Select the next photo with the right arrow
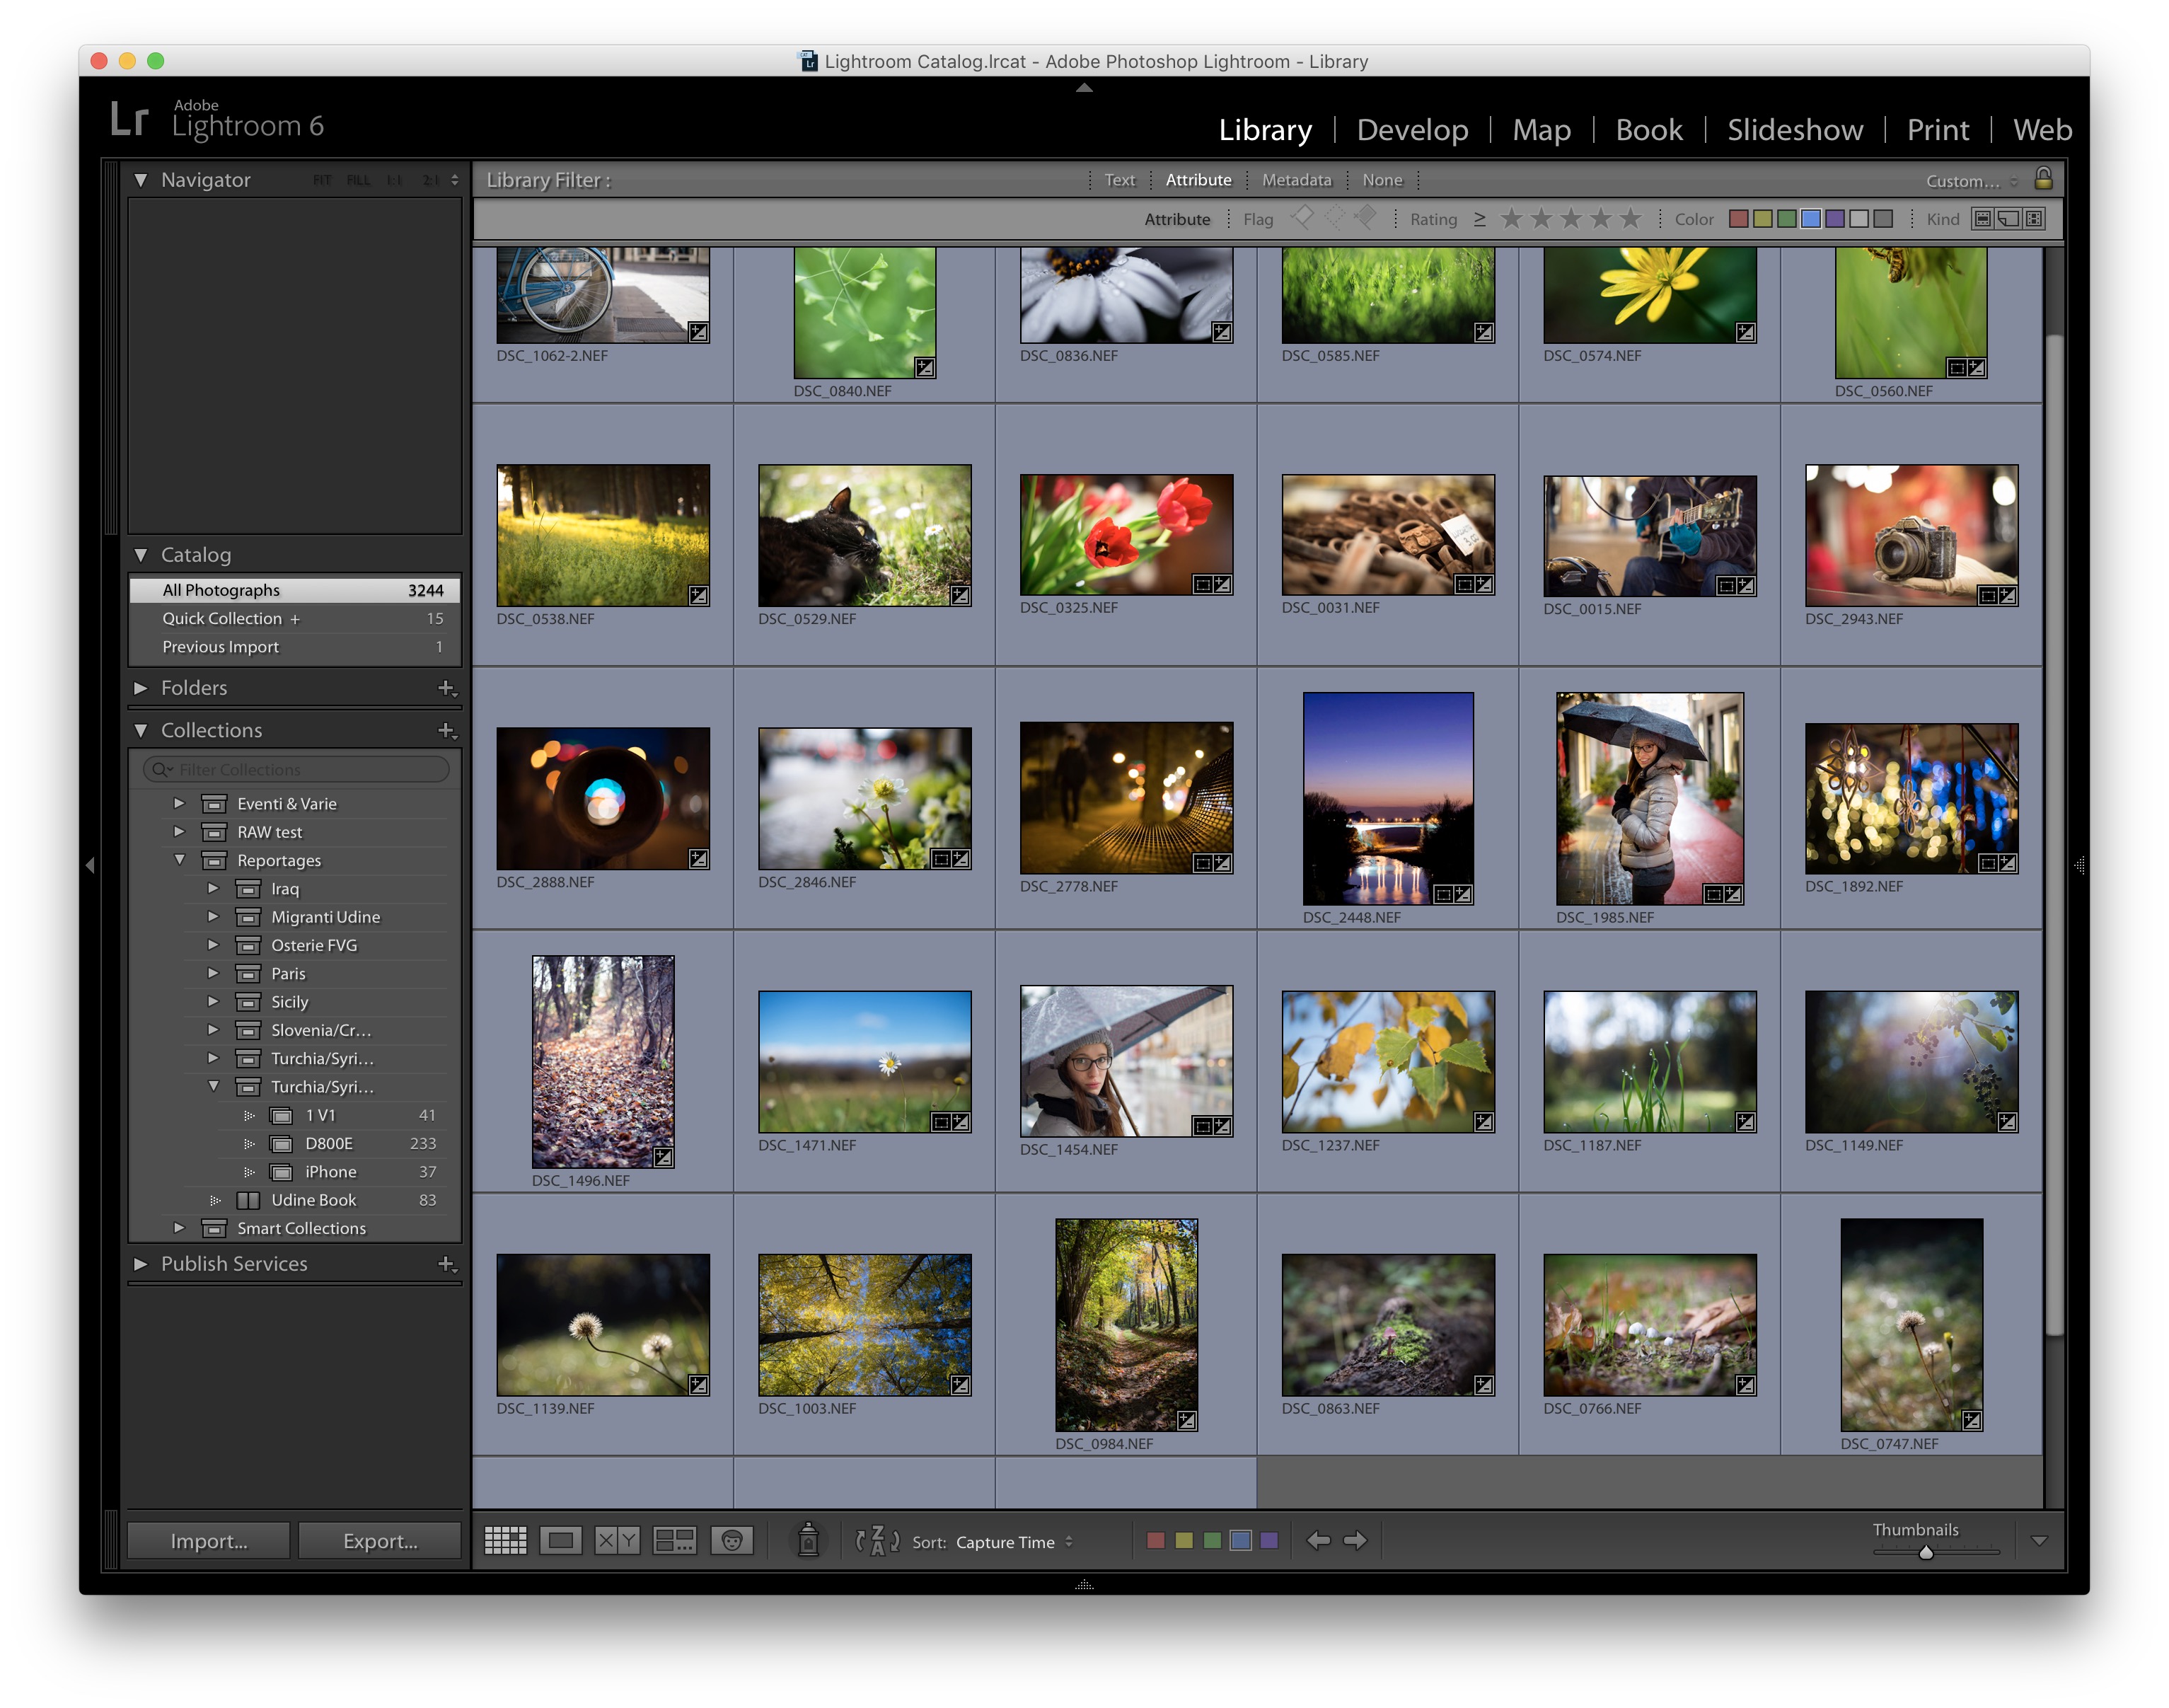The width and height of the screenshot is (2169, 1708). [x=1355, y=1540]
